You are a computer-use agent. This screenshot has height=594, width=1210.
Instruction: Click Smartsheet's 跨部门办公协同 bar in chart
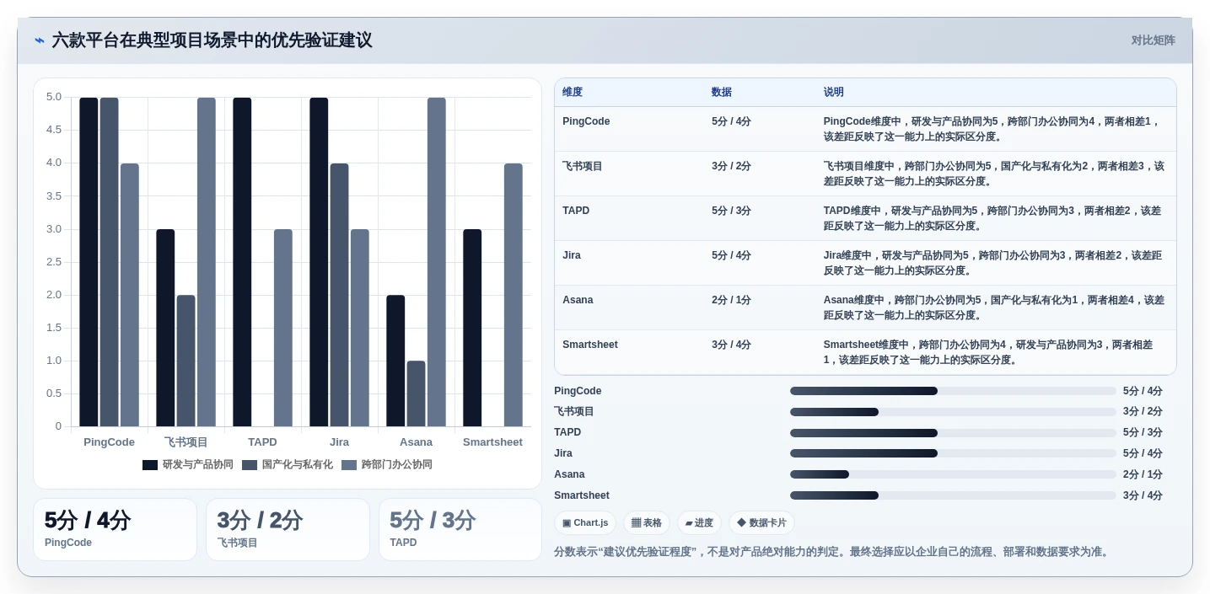tap(514, 295)
